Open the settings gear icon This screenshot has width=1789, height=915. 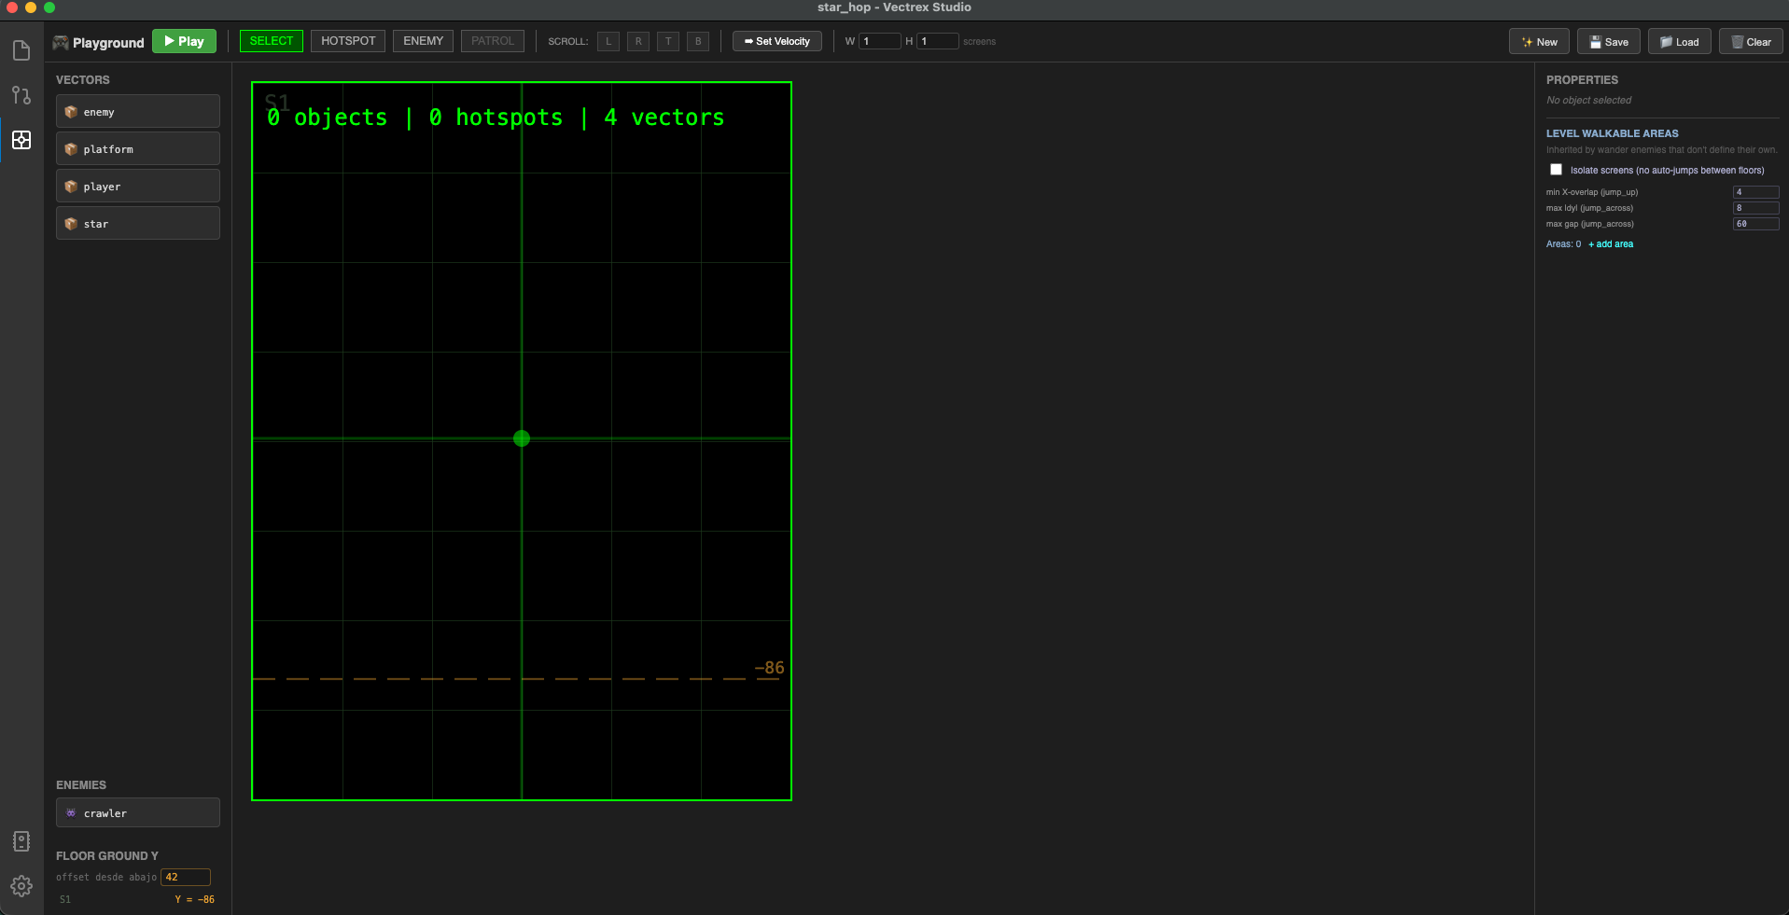(21, 886)
